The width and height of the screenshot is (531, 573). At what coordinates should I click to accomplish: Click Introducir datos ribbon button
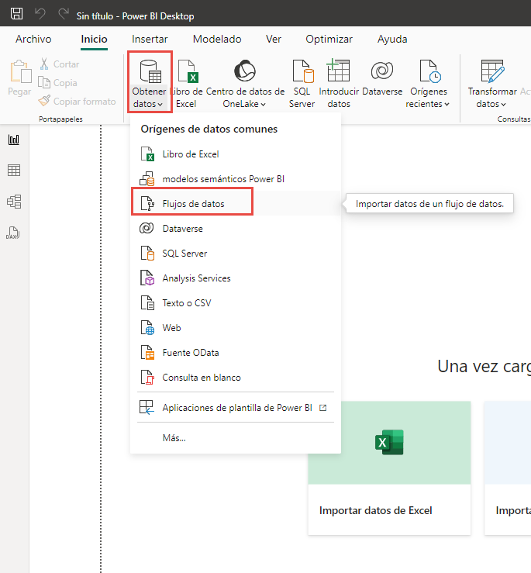[339, 83]
